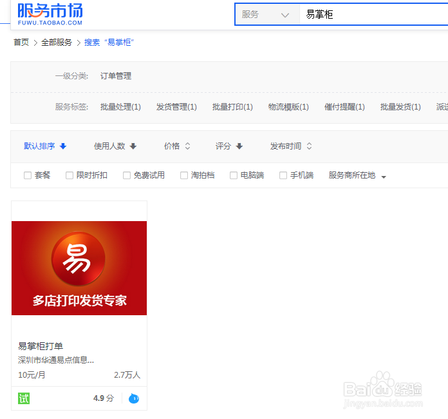Open 全部服务 breadcrumb link
Image resolution: width=448 pixels, height=419 pixels.
click(x=57, y=43)
